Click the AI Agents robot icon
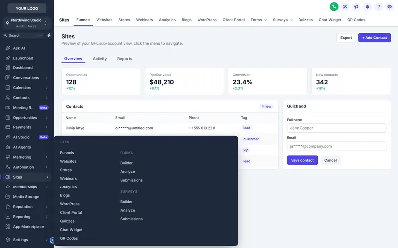 tap(8, 147)
